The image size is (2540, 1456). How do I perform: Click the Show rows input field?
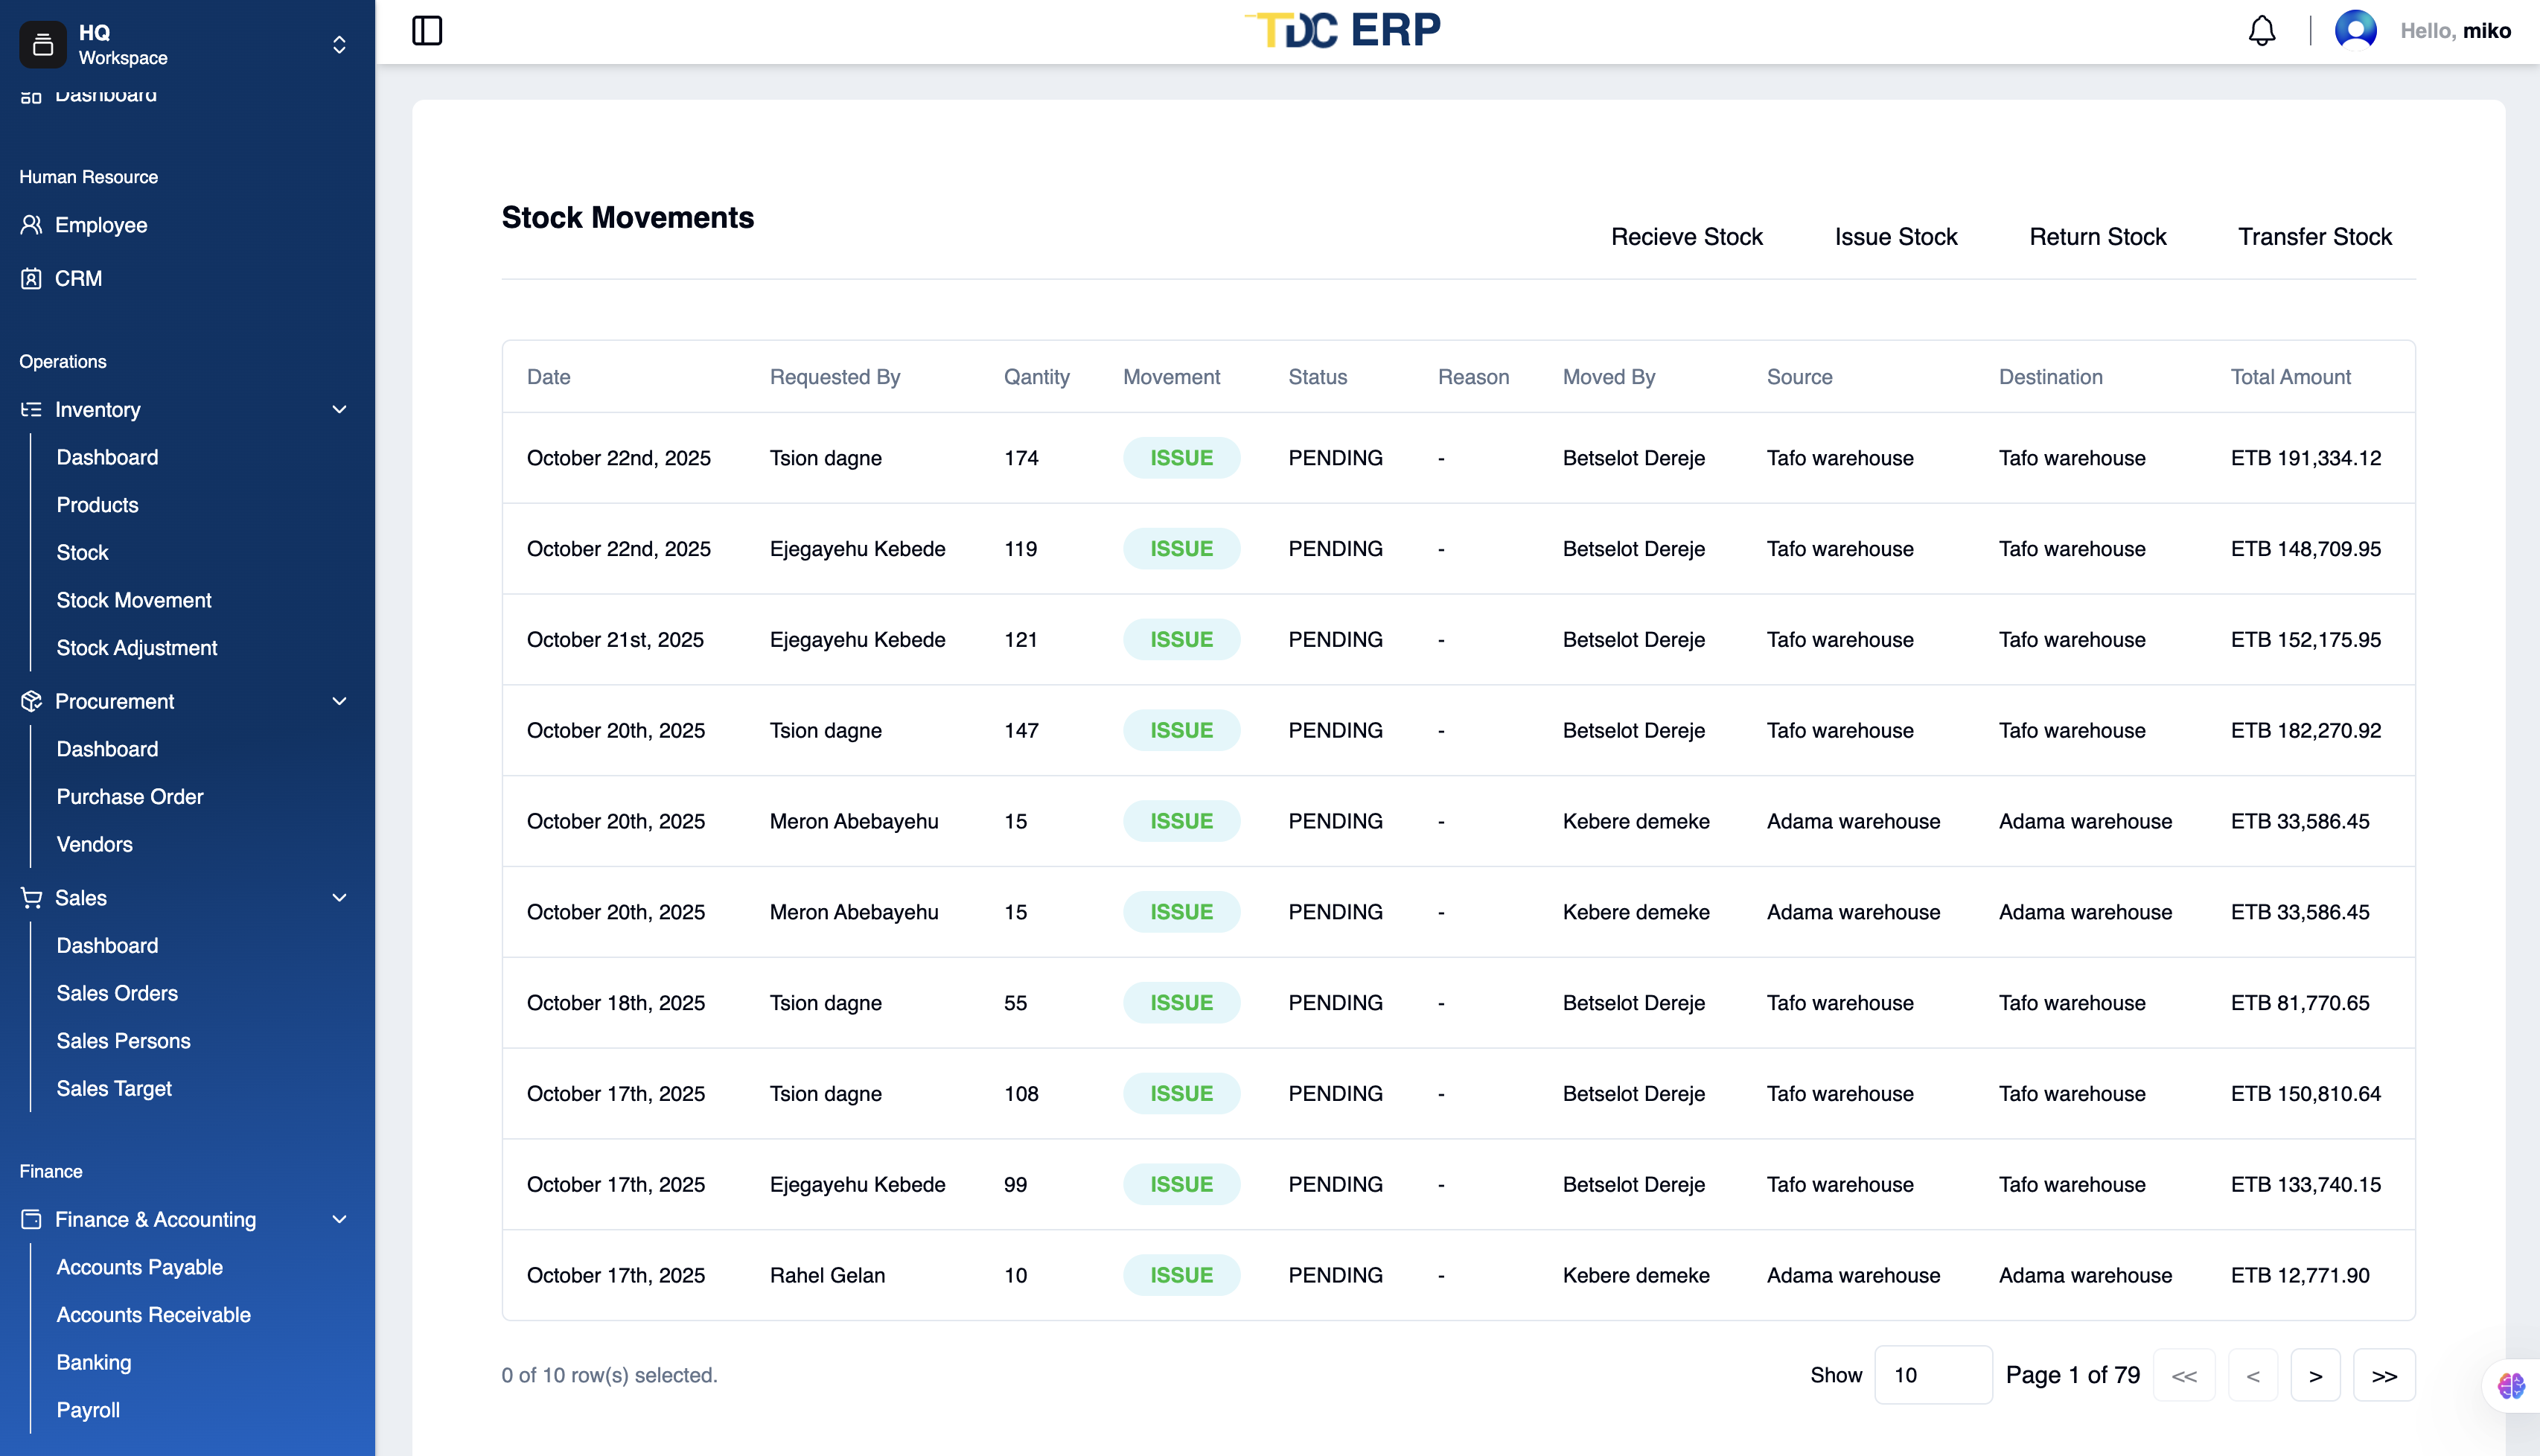(x=1932, y=1375)
